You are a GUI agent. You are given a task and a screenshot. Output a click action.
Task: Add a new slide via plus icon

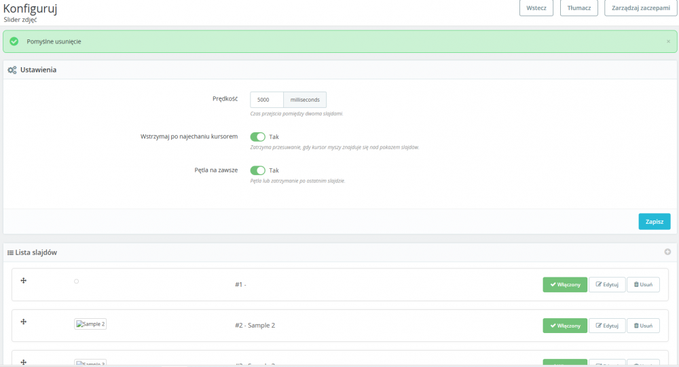coord(667,252)
